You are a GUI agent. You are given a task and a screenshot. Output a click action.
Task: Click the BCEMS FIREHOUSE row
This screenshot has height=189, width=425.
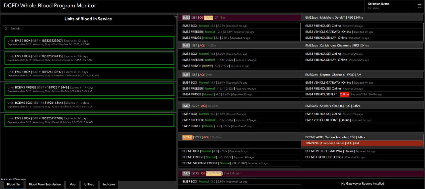pos(363,157)
